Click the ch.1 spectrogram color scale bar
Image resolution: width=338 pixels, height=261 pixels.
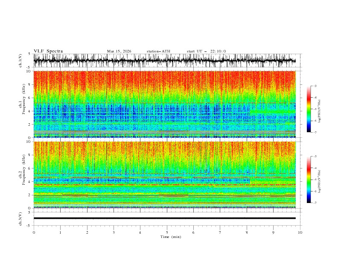pos(309,109)
